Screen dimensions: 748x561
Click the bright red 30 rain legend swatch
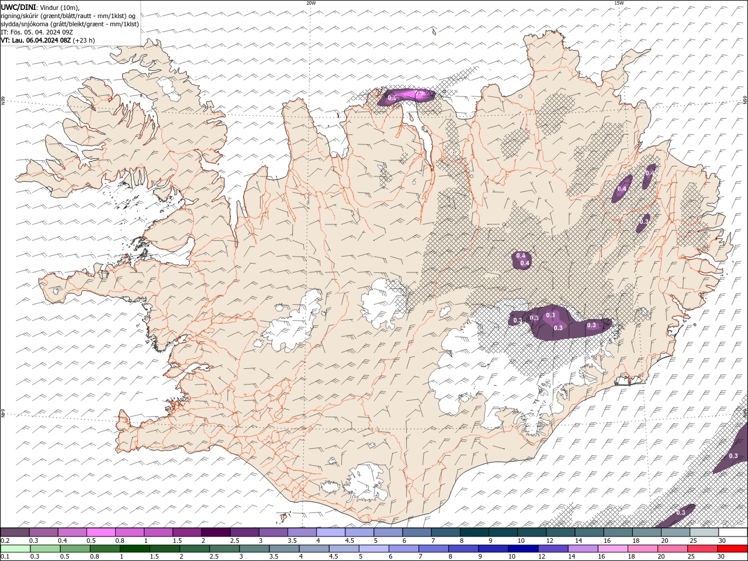(x=732, y=549)
